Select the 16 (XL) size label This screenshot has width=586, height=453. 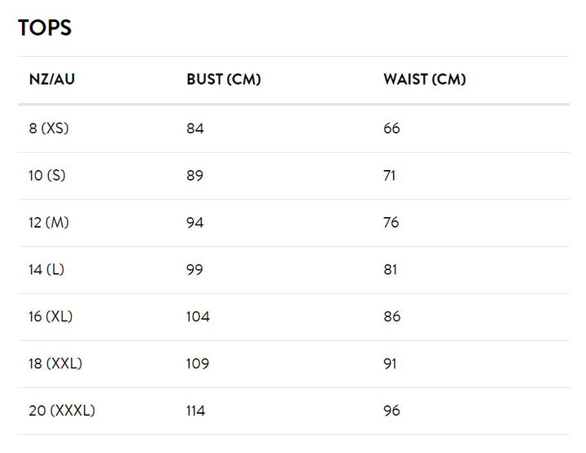[x=50, y=316]
